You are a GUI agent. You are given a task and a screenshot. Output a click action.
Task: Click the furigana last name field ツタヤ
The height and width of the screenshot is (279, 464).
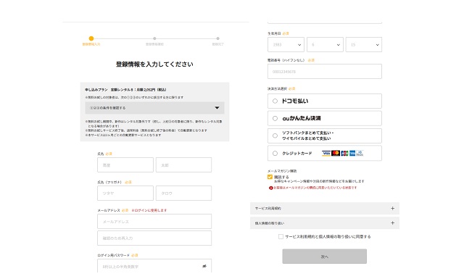pyautogui.click(x=125, y=193)
